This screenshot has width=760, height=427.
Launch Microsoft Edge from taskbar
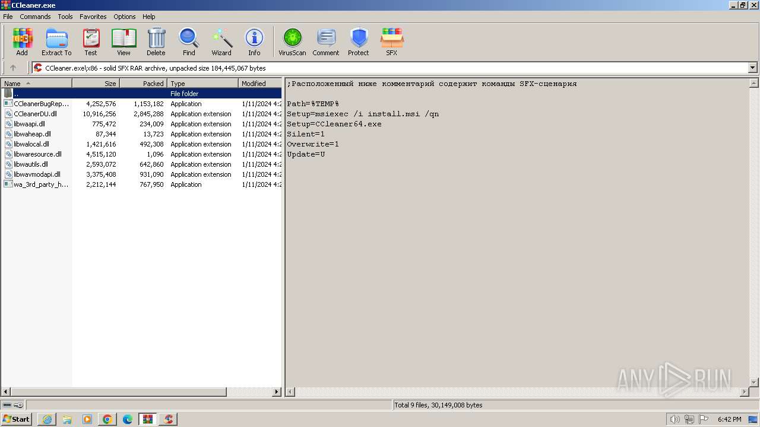pyautogui.click(x=128, y=419)
